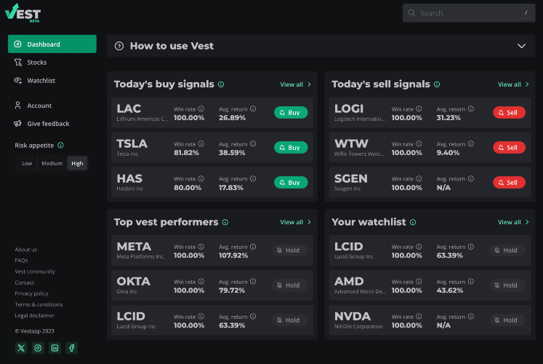Set risk appetite to High
The image size is (543, 364).
coord(77,163)
